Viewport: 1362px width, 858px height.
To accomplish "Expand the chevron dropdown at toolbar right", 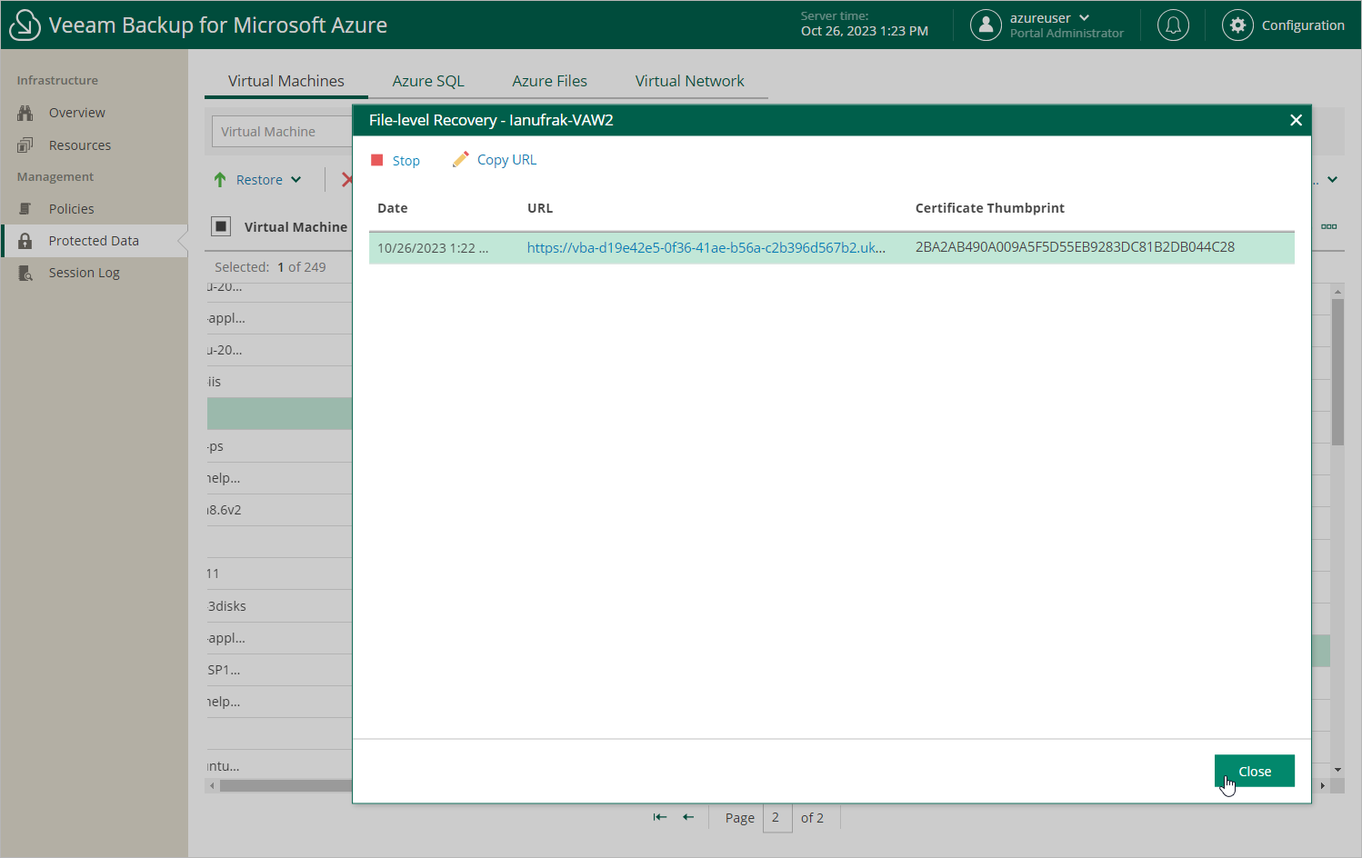I will tap(1332, 180).
